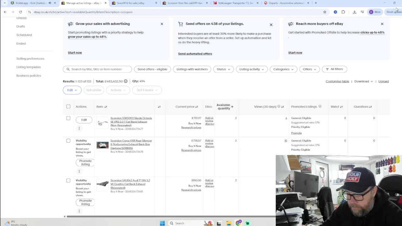
Task: Tick the checkbox for Audi TT listing
Action: [68, 180]
